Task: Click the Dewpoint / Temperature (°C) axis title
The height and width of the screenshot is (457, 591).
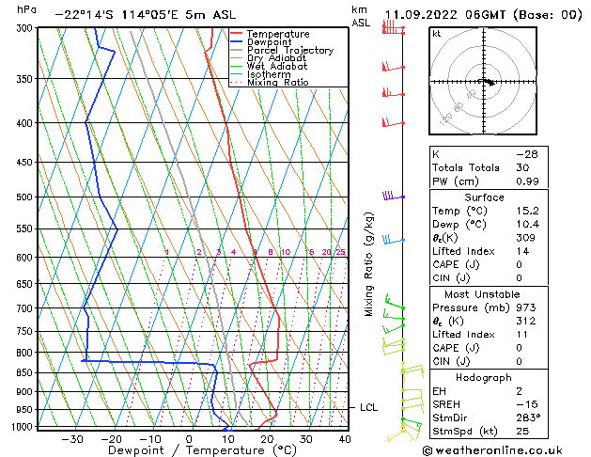Action: pyautogui.click(x=202, y=450)
